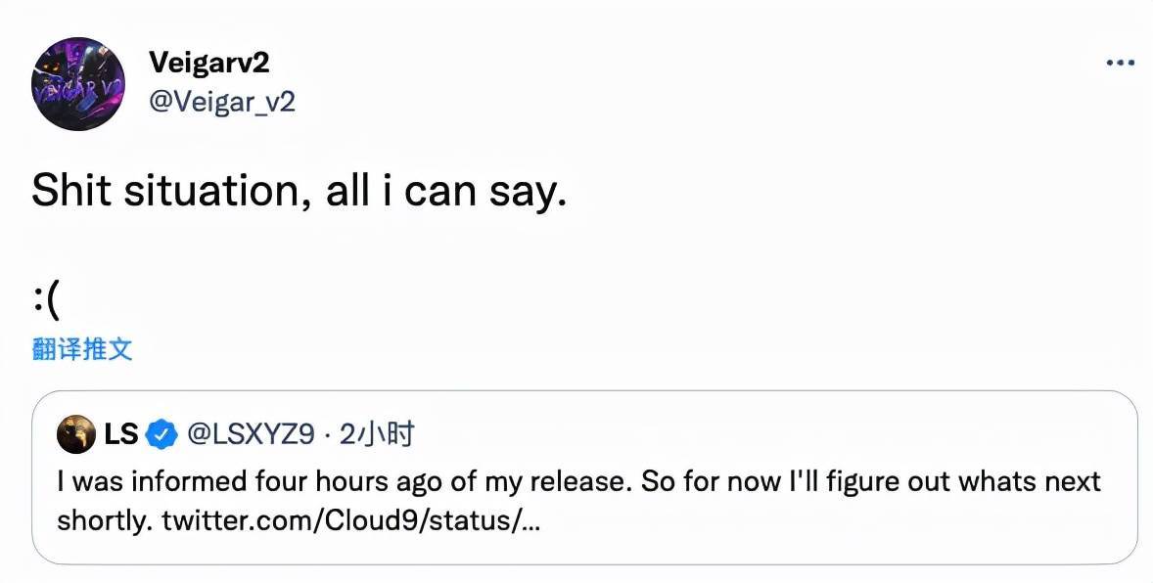Click the sad face :( emoticon text
The image size is (1153, 583).
[x=45, y=303]
